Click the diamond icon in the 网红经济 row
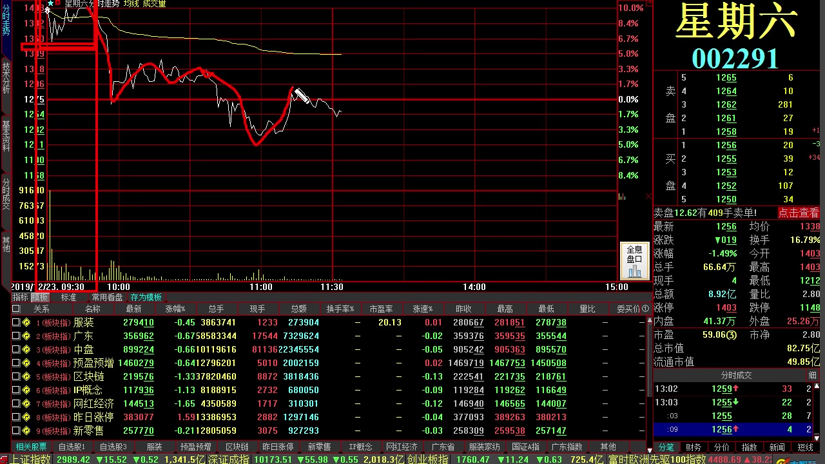Viewport: 825px width, 464px height. coord(26,403)
